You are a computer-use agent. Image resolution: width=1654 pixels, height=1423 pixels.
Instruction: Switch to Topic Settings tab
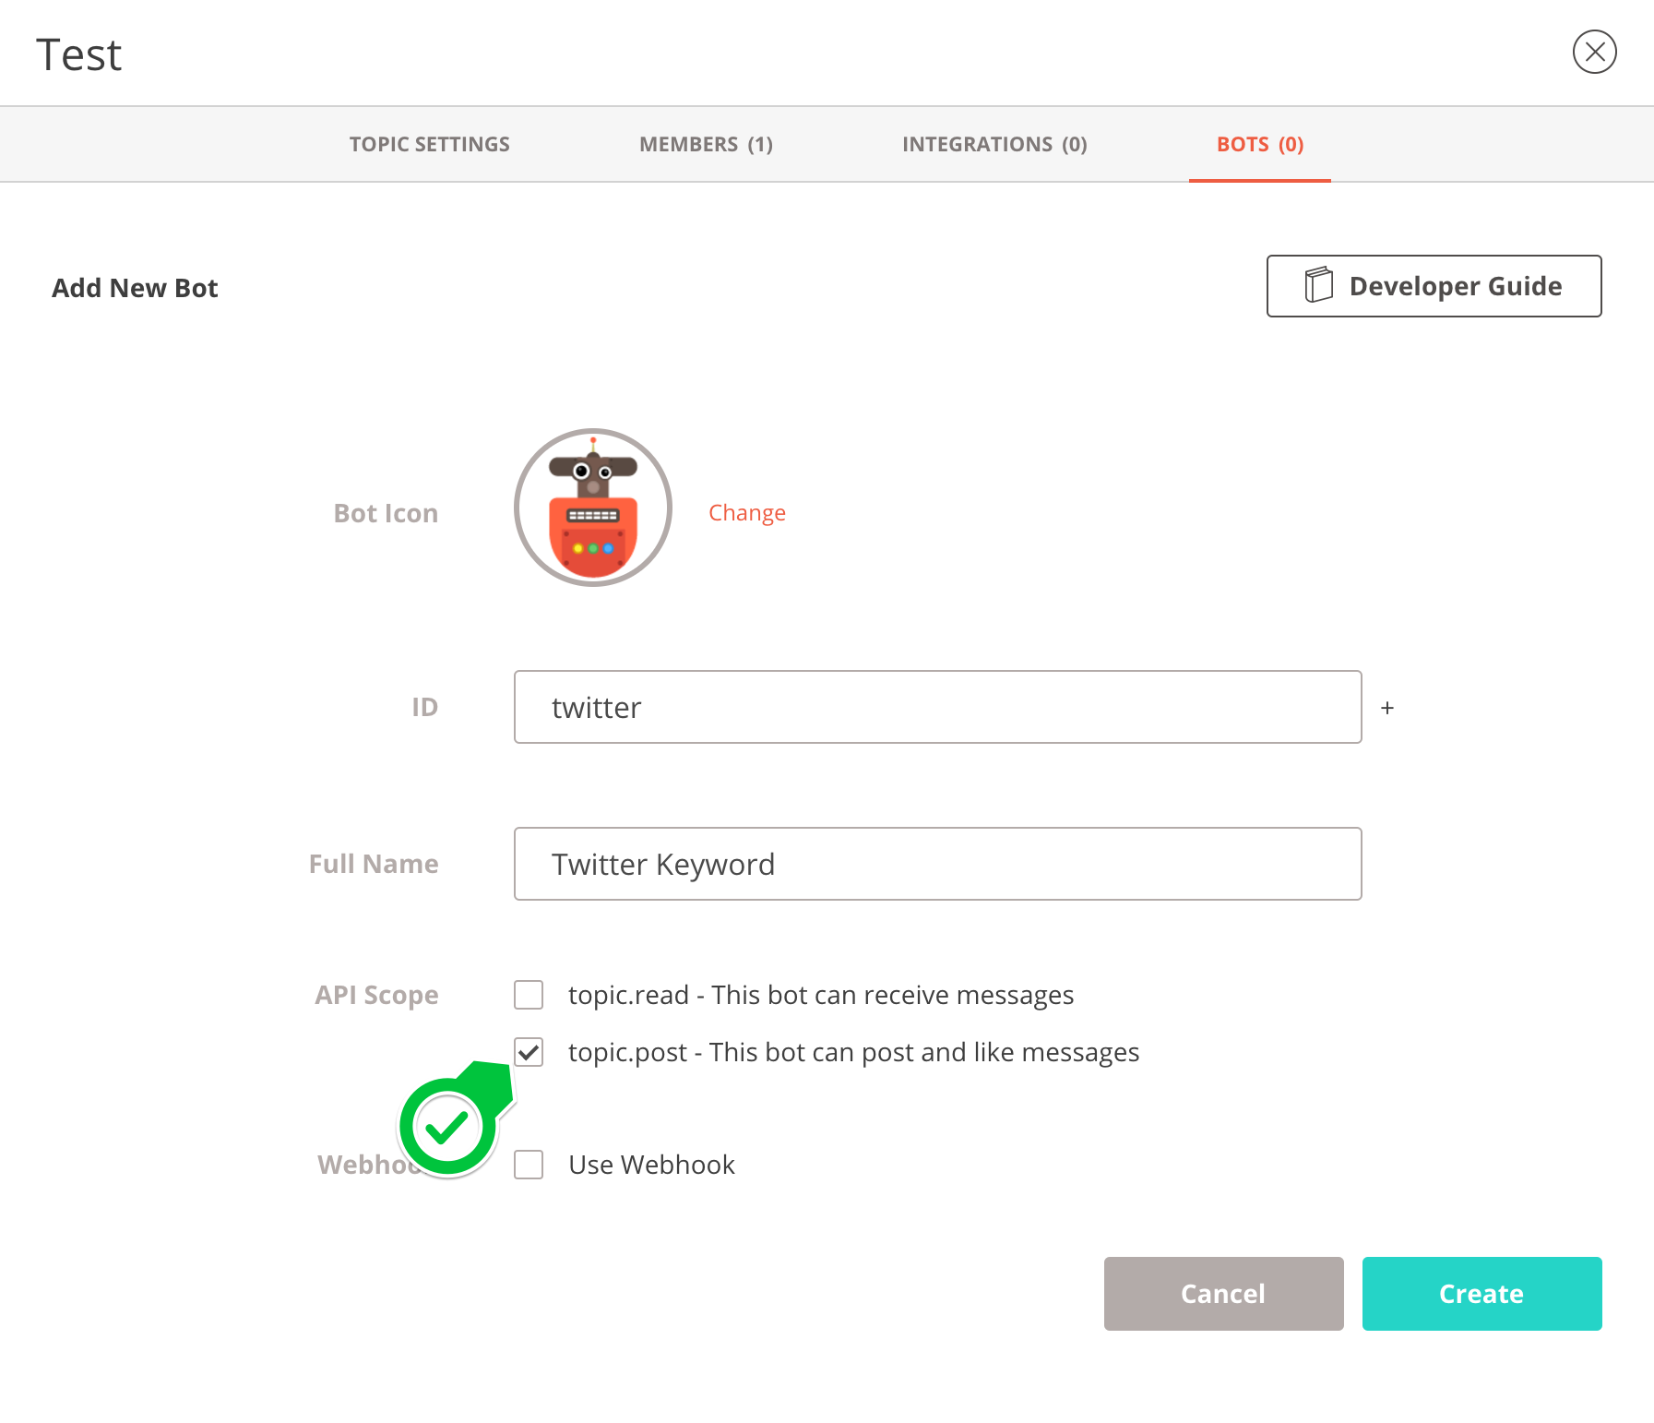(429, 144)
